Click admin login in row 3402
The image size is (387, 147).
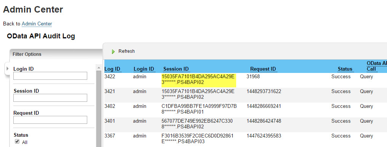140,106
